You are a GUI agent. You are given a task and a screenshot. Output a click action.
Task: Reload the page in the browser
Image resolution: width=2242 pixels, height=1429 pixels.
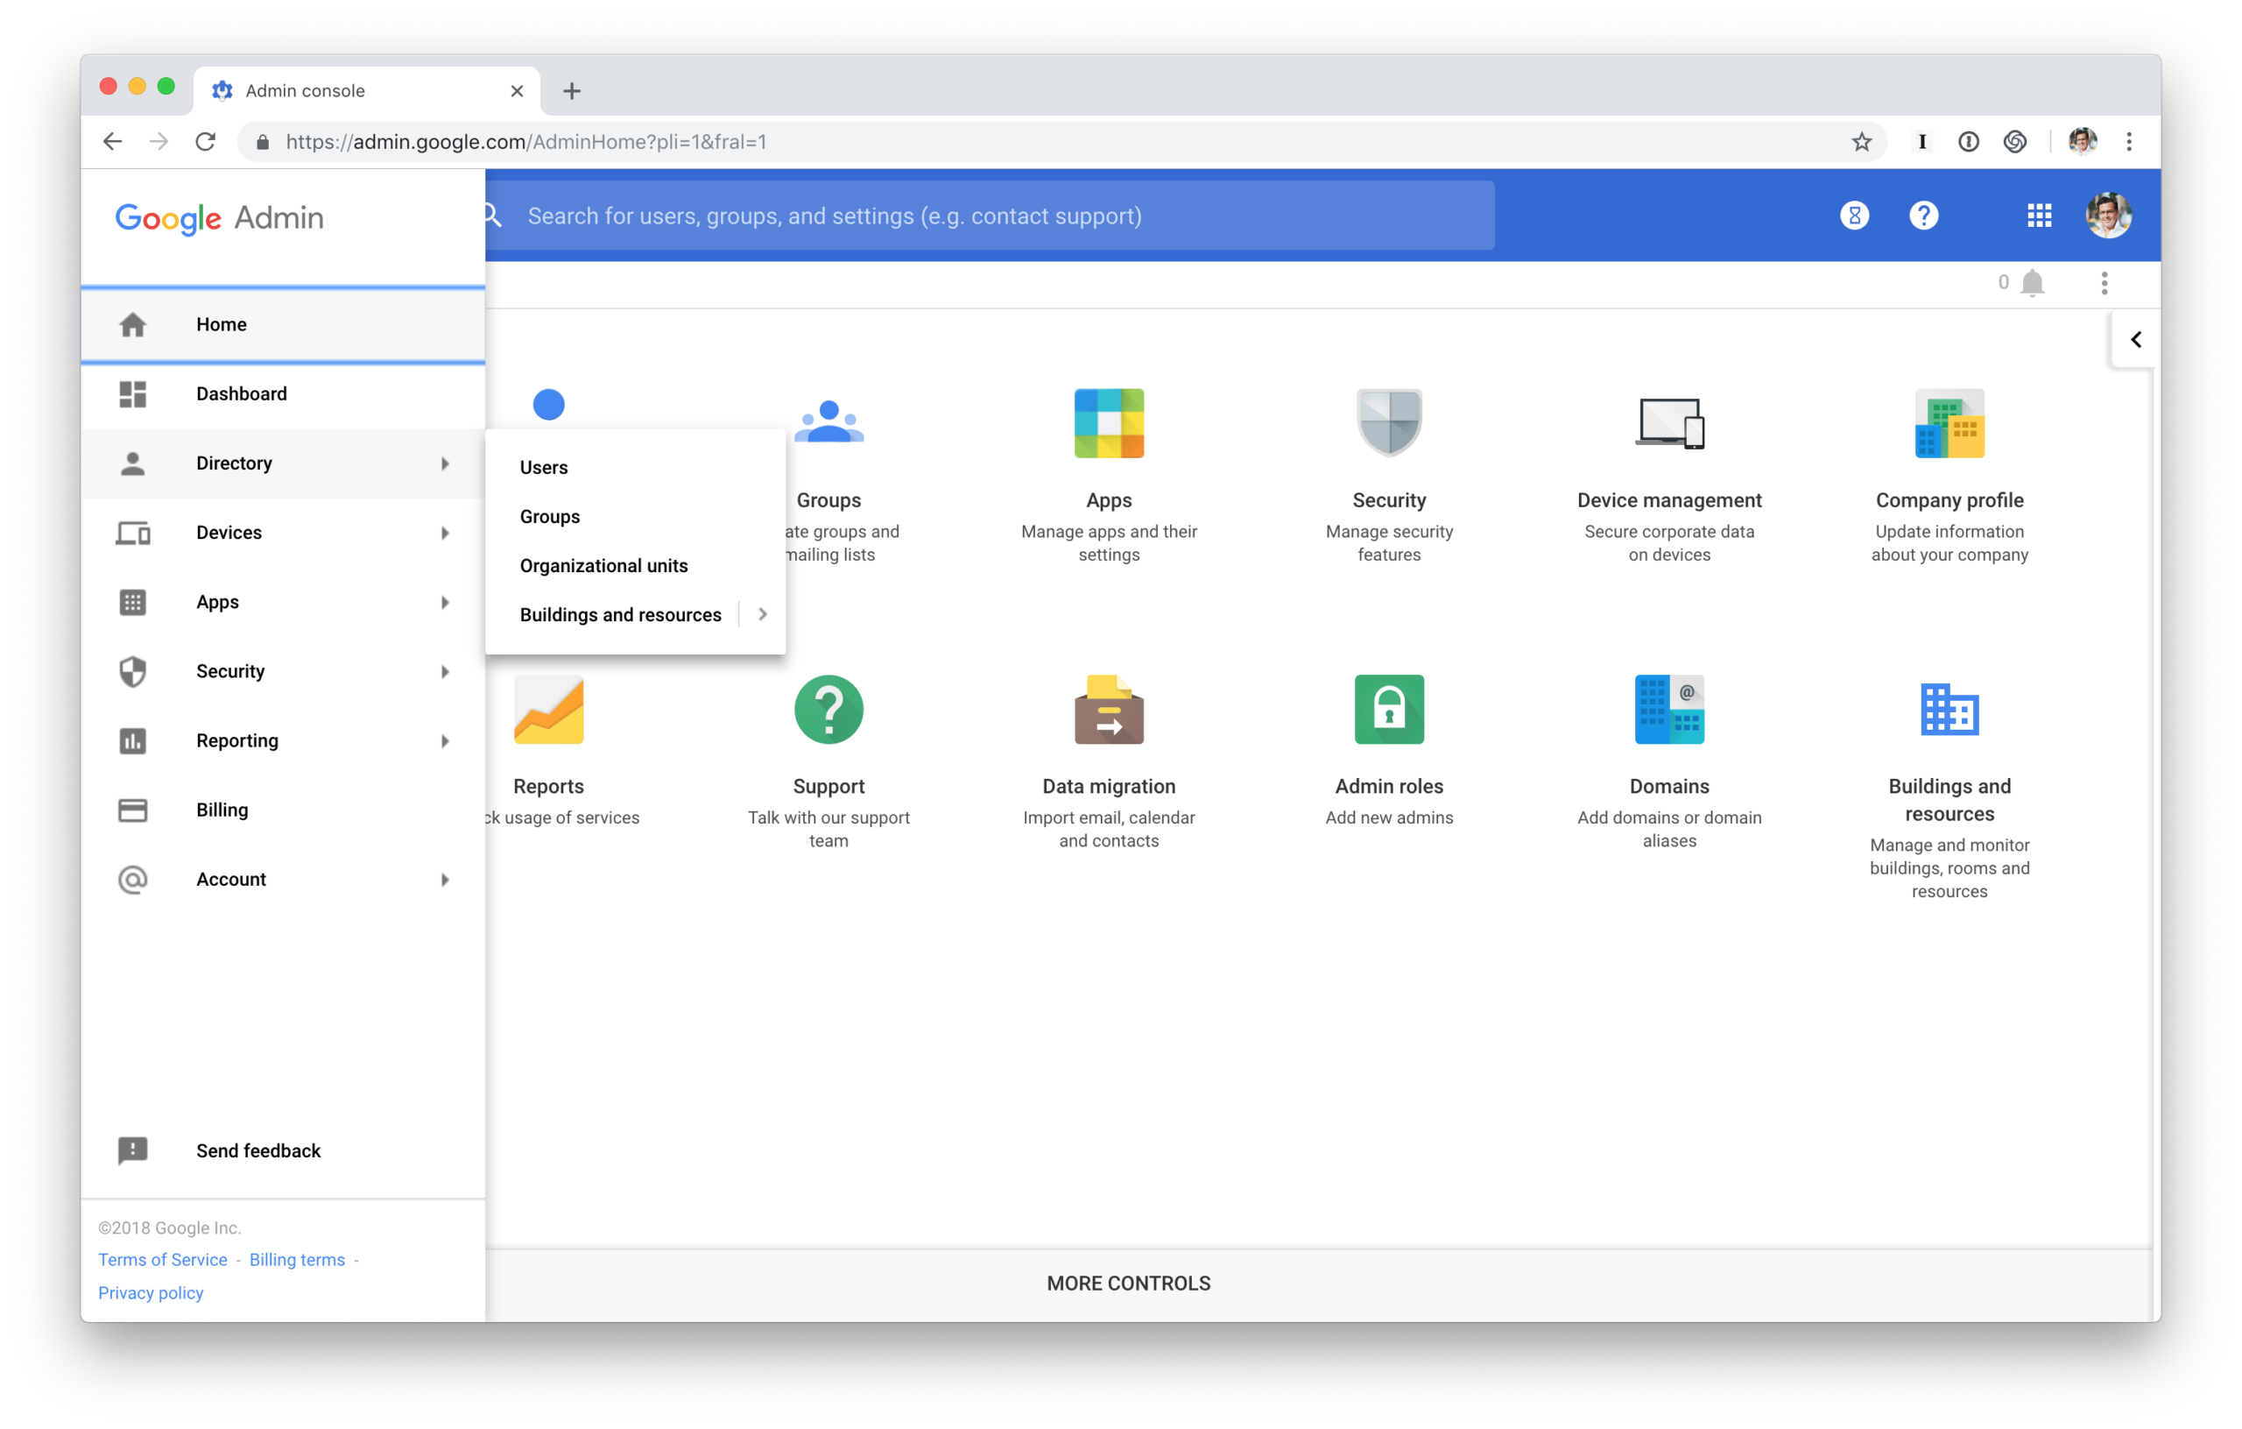click(206, 142)
